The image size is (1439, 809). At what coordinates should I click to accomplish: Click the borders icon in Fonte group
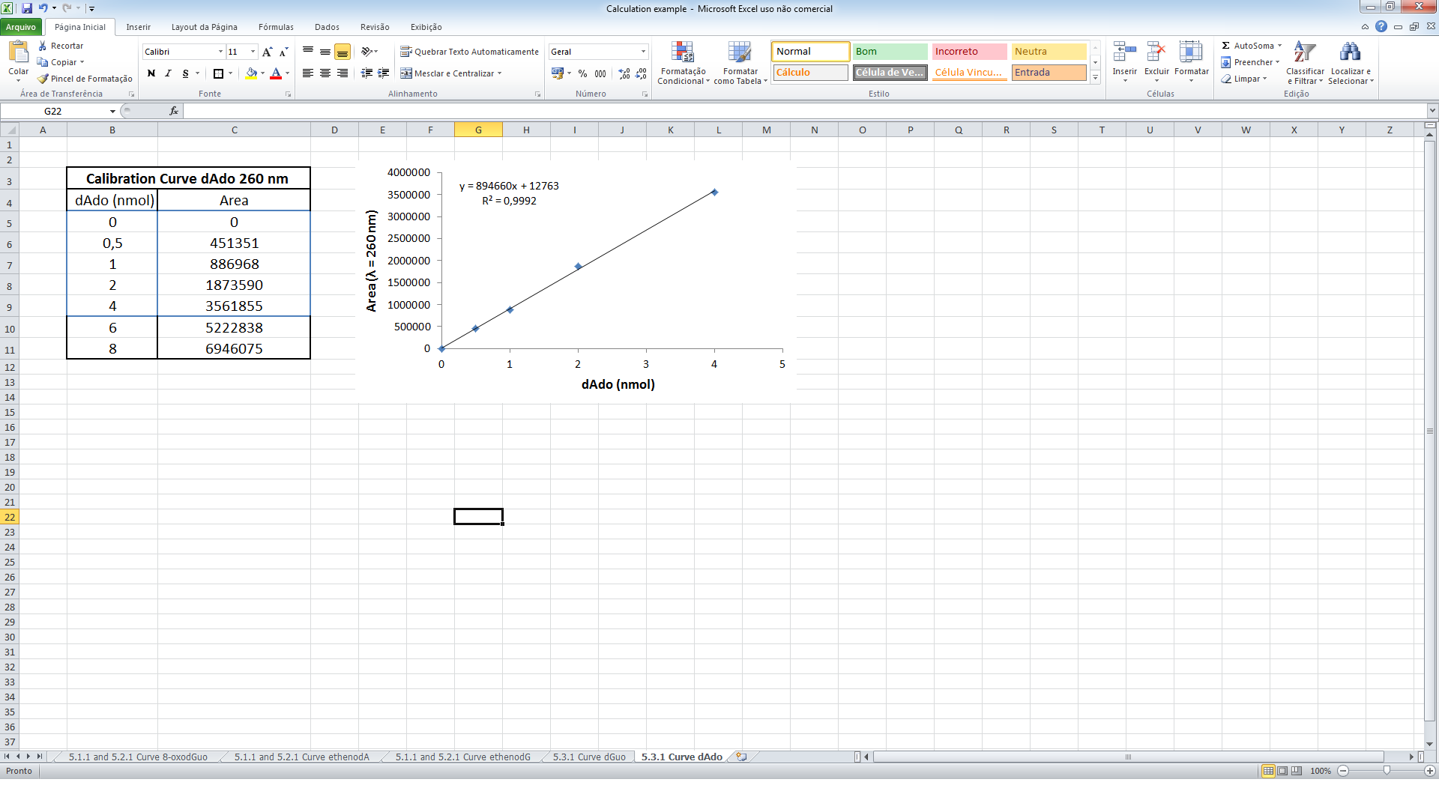pyautogui.click(x=218, y=73)
